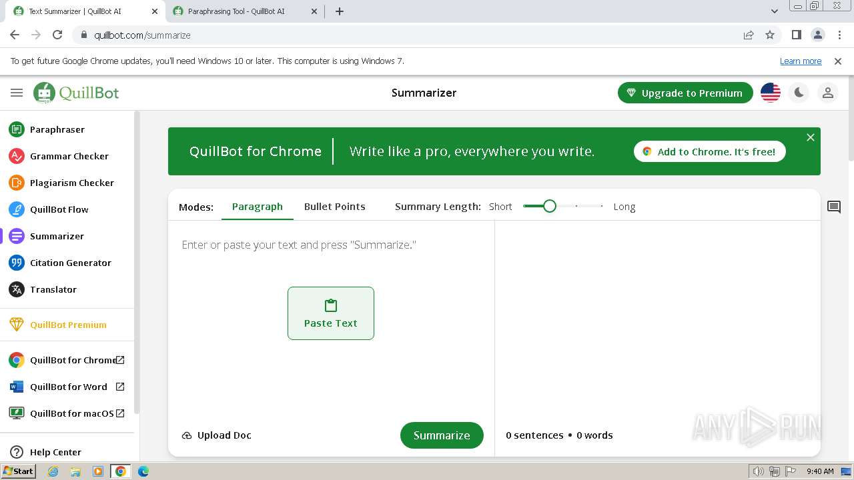Image resolution: width=854 pixels, height=480 pixels.
Task: Select the Summarizer sidebar item
Action: point(67,236)
